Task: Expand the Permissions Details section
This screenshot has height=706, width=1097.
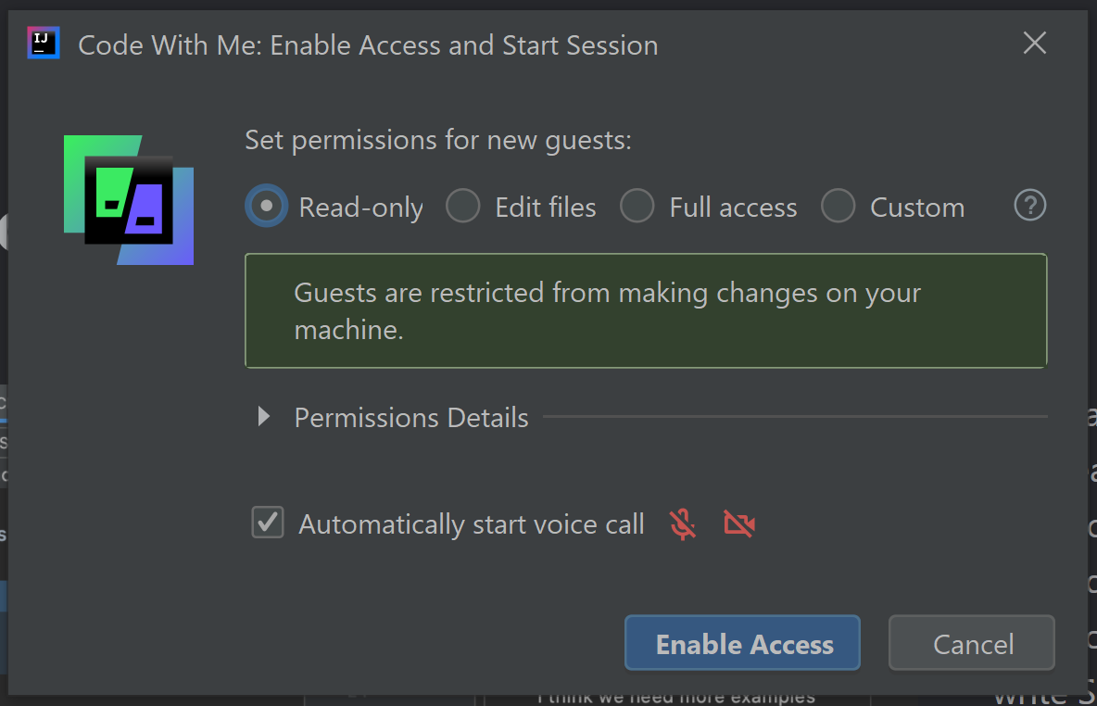Action: point(410,417)
